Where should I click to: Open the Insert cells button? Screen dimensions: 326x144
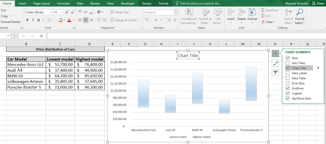pyautogui.click(x=231, y=16)
